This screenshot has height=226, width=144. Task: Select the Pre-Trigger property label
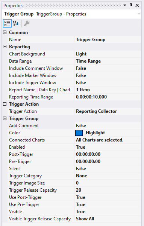pos(20,161)
